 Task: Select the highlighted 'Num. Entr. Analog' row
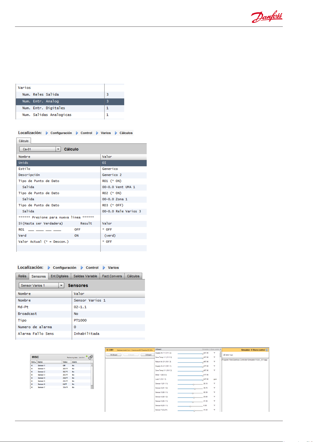point(70,101)
